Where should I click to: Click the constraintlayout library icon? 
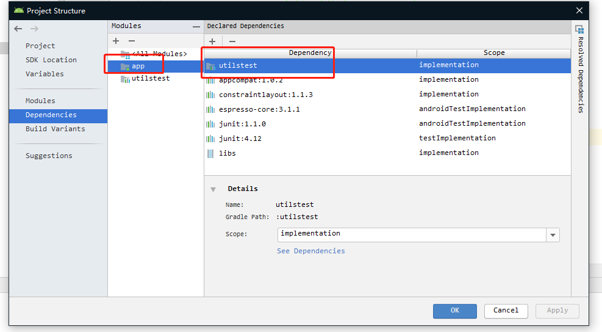click(x=210, y=95)
